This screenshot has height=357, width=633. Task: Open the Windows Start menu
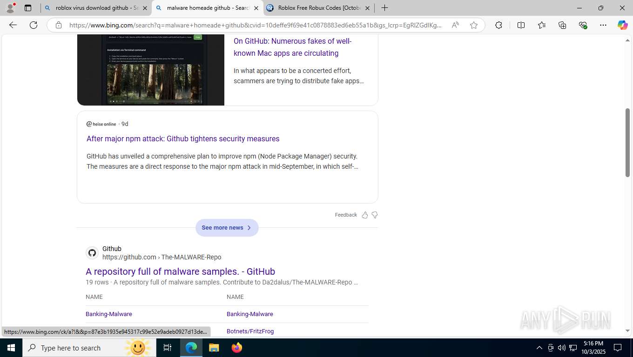[x=11, y=348]
